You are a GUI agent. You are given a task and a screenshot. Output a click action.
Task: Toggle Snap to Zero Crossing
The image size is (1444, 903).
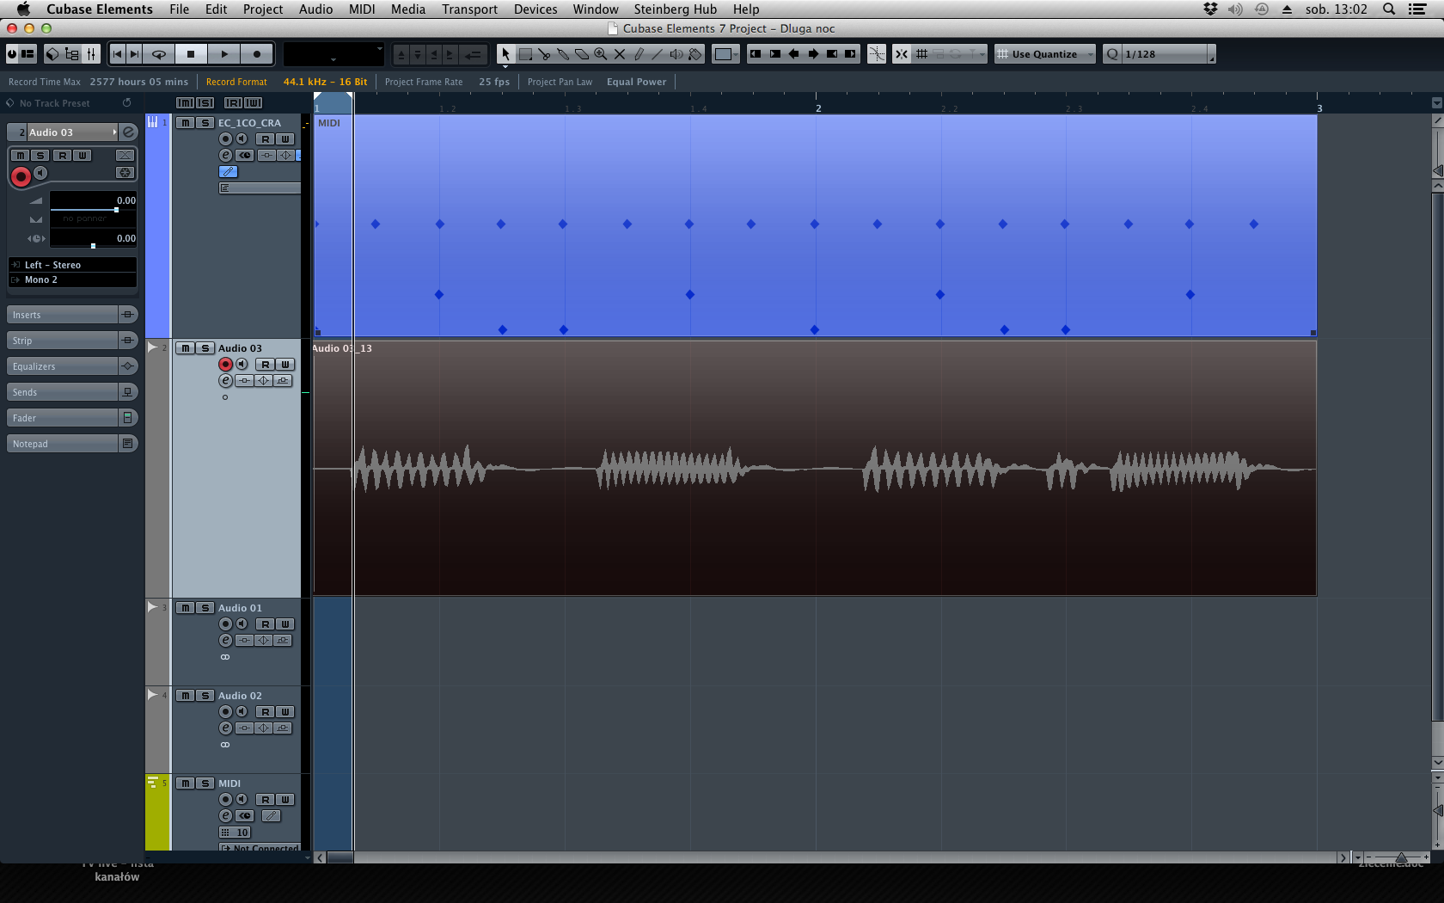[877, 54]
